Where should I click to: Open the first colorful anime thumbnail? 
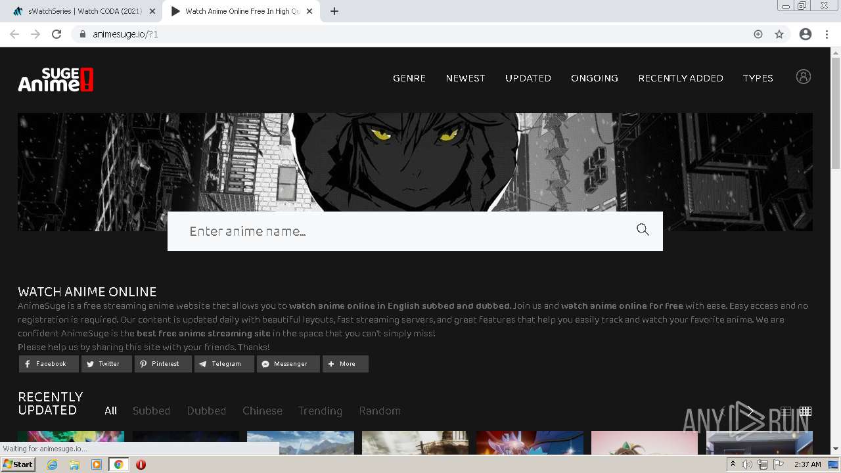pos(71,443)
